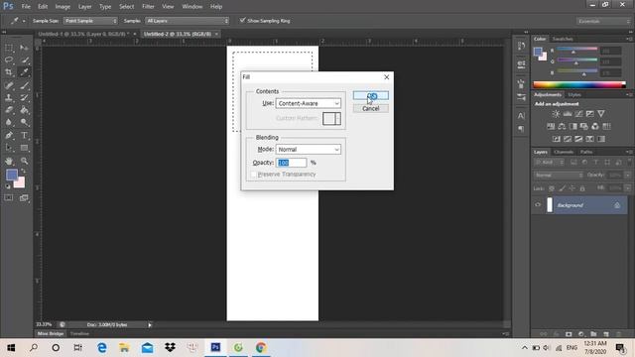The image size is (635, 357).
Task: Select the Move tool
Action: pyautogui.click(x=24, y=48)
